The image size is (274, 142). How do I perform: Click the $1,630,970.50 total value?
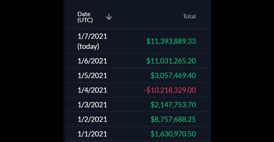(173, 134)
